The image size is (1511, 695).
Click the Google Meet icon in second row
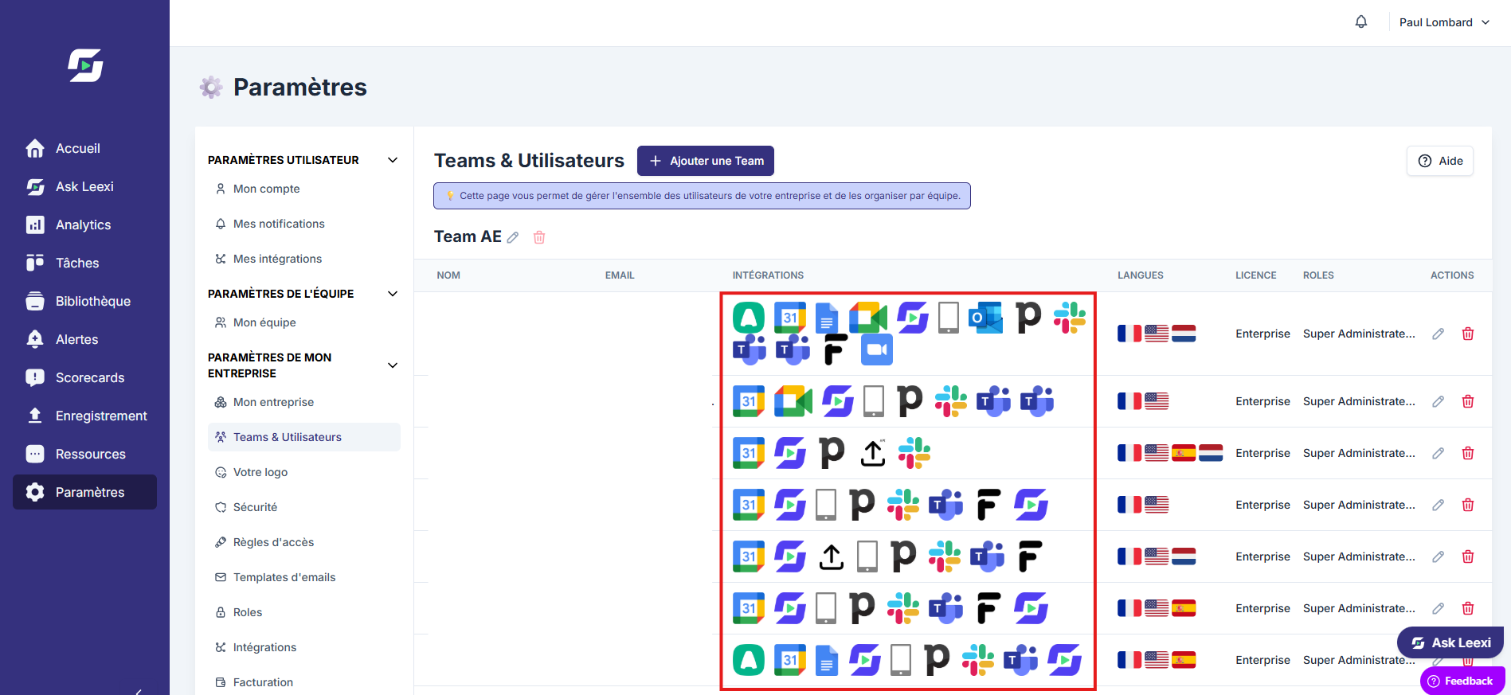793,401
